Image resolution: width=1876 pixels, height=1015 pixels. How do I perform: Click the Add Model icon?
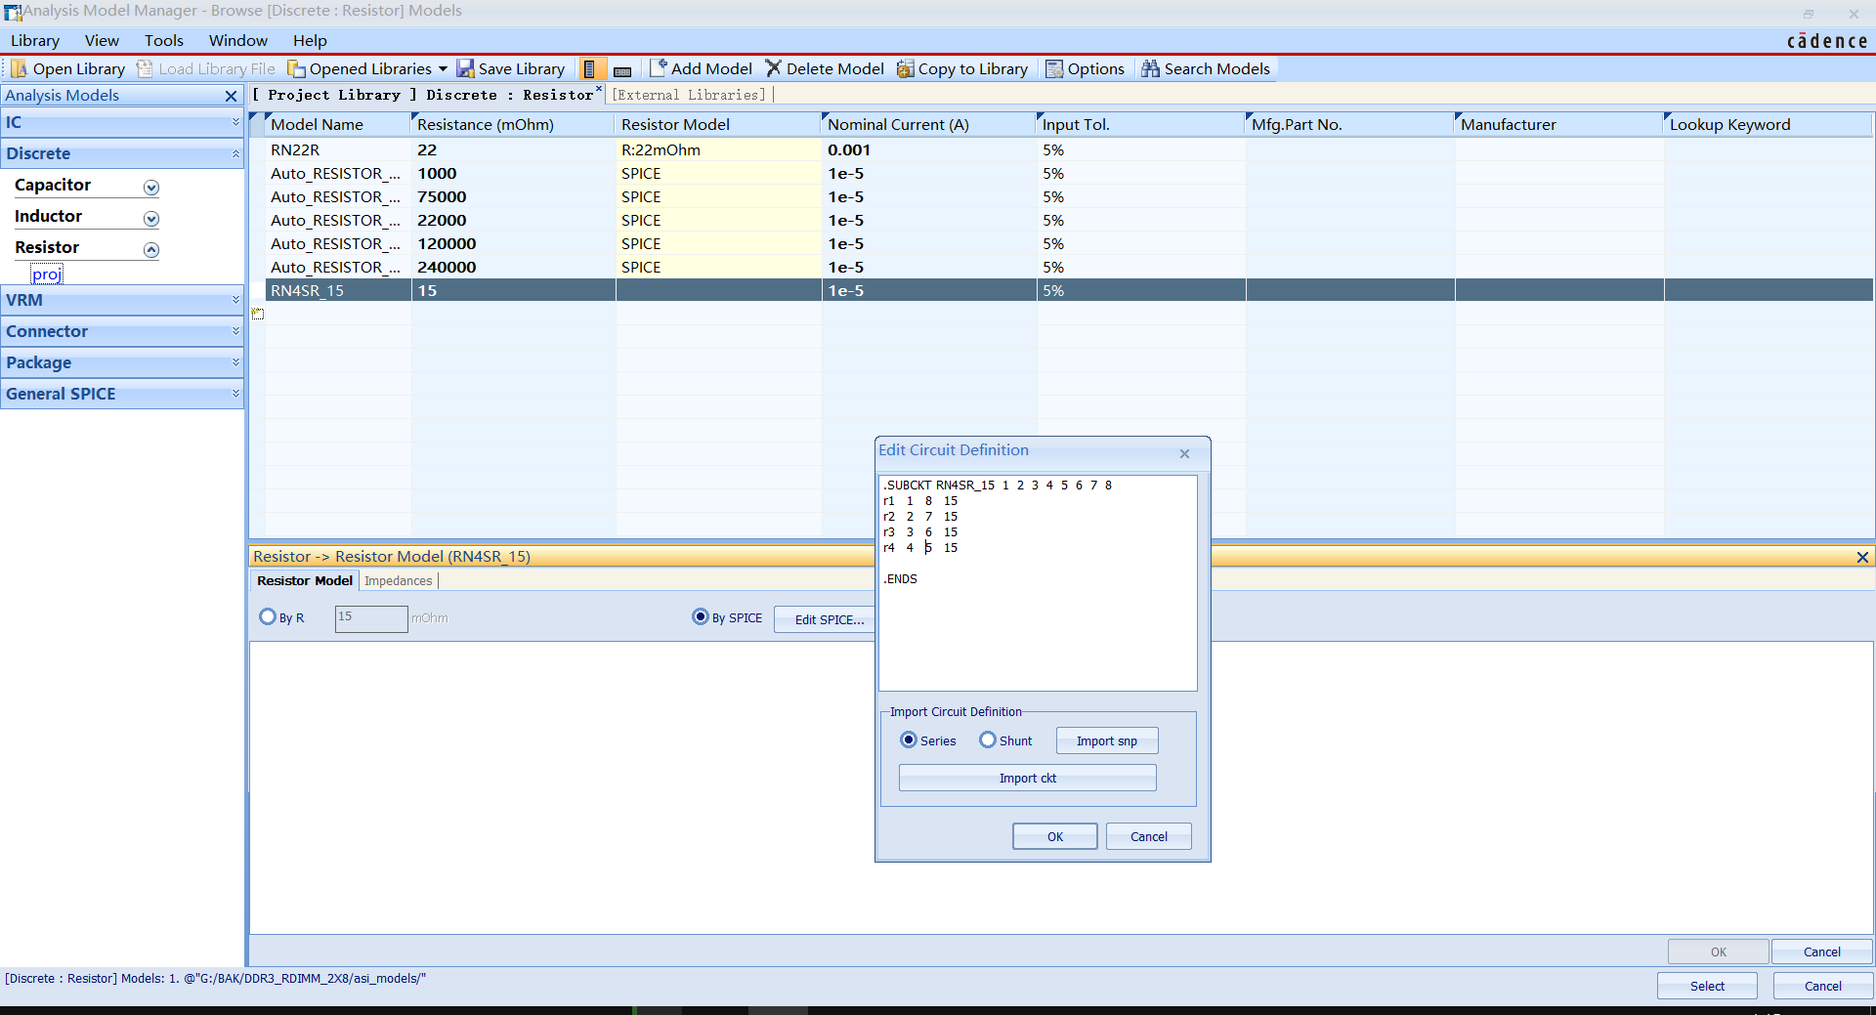659,68
